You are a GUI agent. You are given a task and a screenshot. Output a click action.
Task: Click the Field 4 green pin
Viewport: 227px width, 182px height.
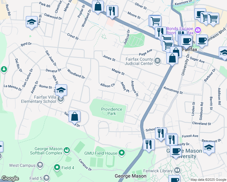(57, 167)
